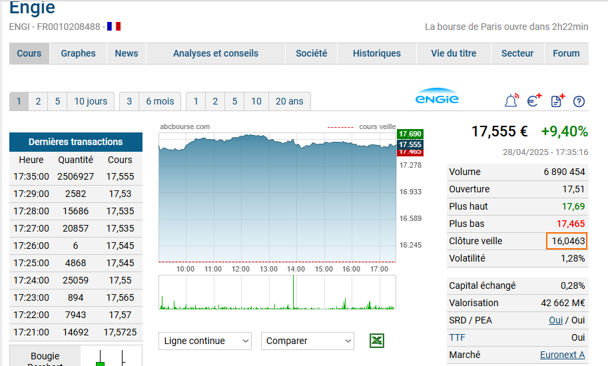Select the 20 ans chart period
608x366 pixels.
289,101
